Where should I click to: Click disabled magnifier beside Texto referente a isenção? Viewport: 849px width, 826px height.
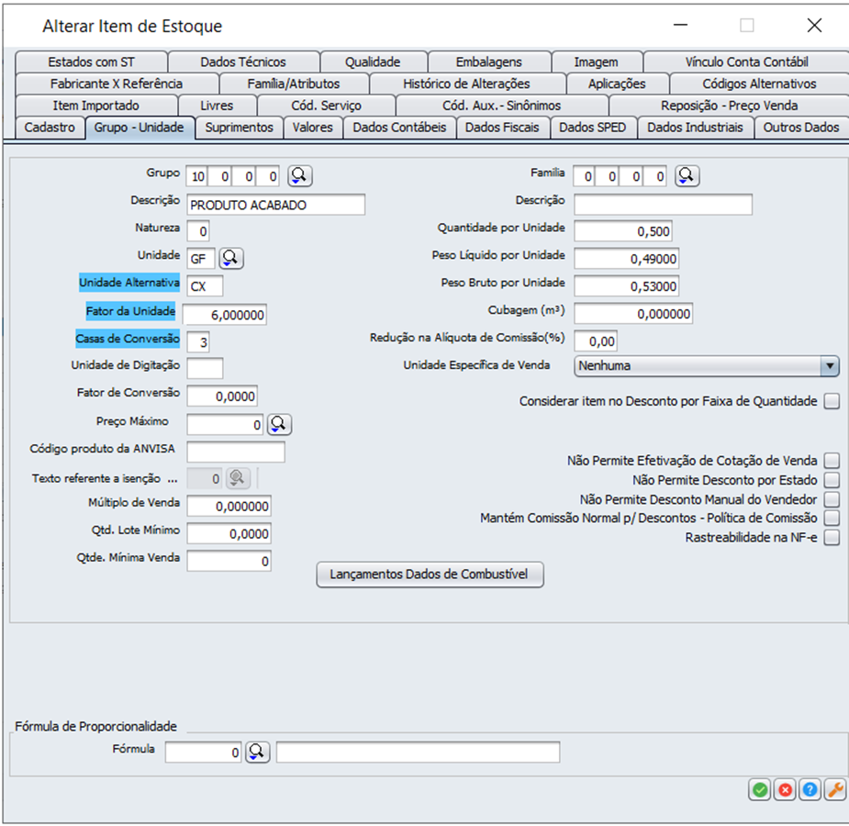click(237, 478)
